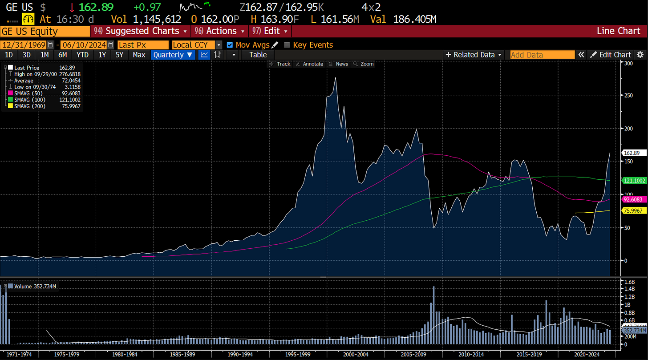648x360 pixels.
Task: Click the SMAVG (50) magenta color swatch
Action: coord(11,93)
